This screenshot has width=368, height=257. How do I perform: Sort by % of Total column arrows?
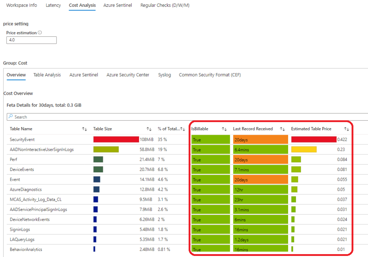tap(183, 129)
